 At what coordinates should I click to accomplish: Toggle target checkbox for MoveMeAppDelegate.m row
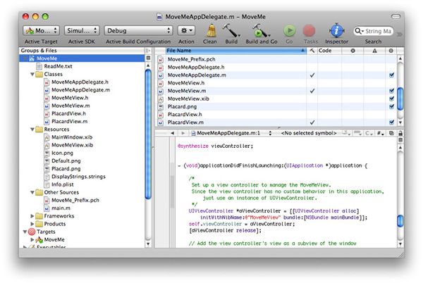[x=391, y=75]
